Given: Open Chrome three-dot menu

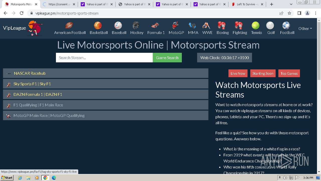Looking at the screenshot, I should (x=315, y=13).
